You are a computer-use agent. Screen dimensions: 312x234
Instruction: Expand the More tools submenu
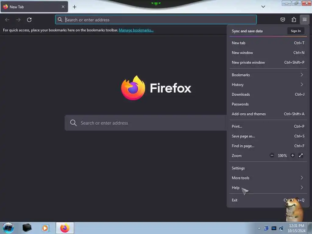coord(268,178)
